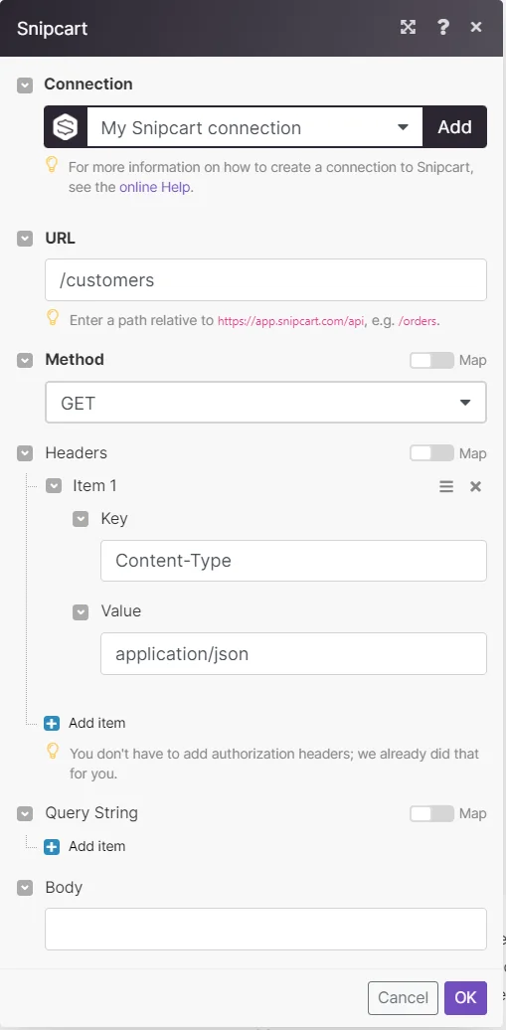Open the My Snipcart connection dropdown
Viewport: 506px width, 1030px height.
[x=254, y=127]
